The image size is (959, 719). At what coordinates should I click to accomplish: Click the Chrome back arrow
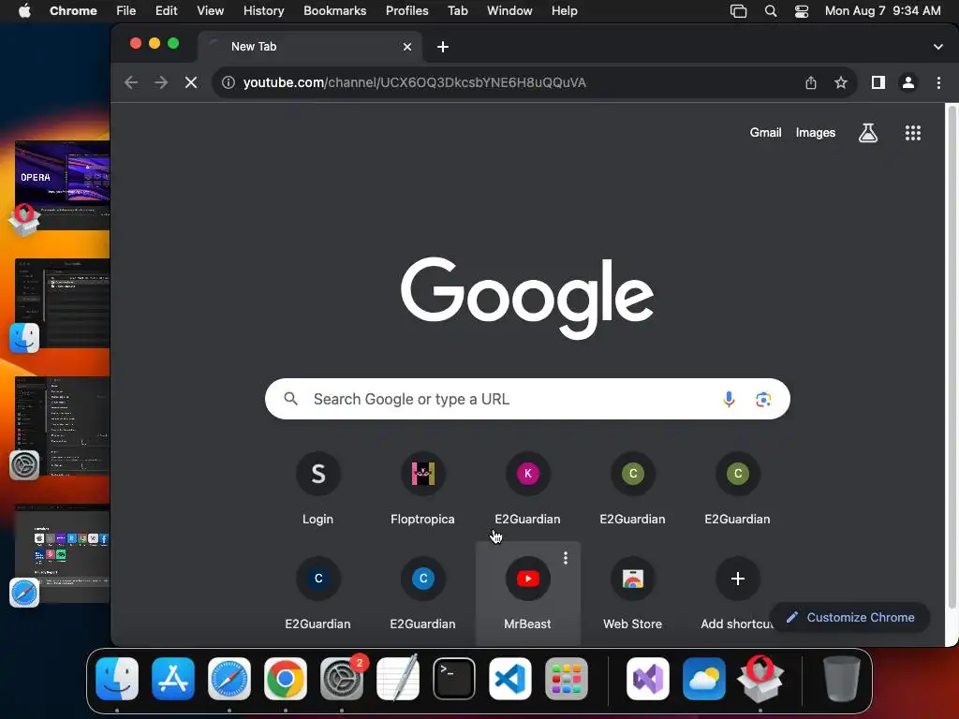click(x=131, y=82)
